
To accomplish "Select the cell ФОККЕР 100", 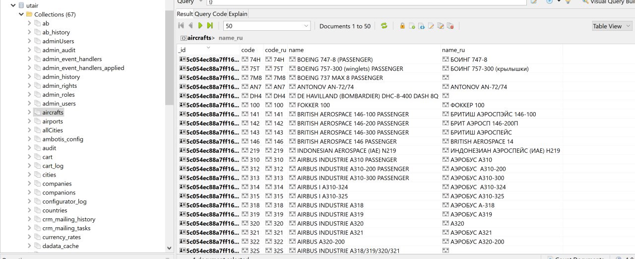I will 502,105.
